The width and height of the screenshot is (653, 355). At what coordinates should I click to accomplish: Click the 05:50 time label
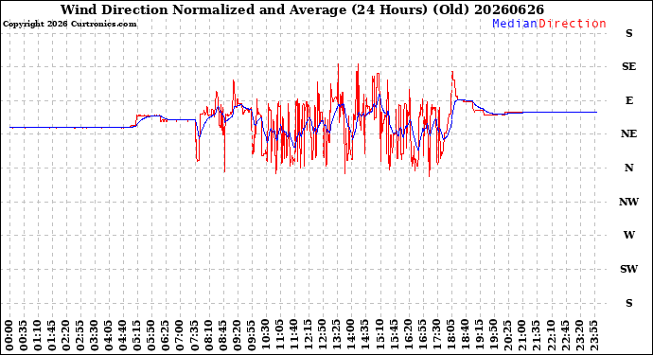pyautogui.click(x=151, y=335)
